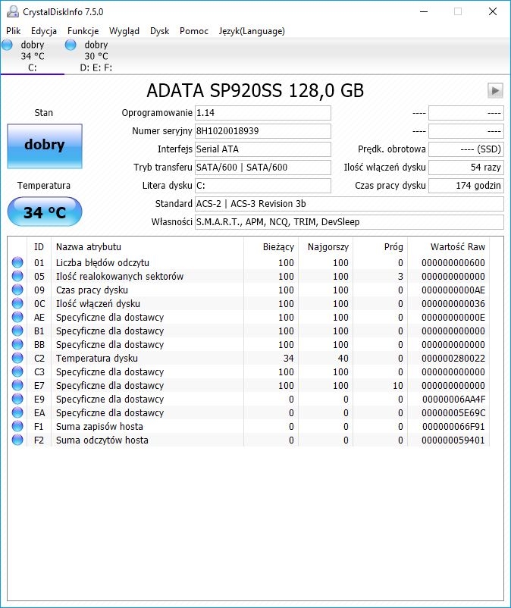Select row Liczba błędów odczytu

(249, 262)
